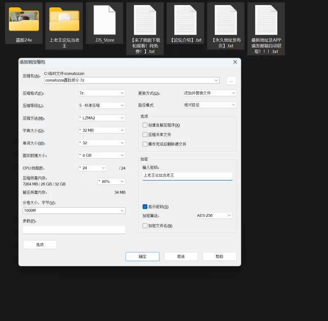The image size is (328, 321).
Task: Click the browse "..." button beside archive path
Action: [x=231, y=81]
